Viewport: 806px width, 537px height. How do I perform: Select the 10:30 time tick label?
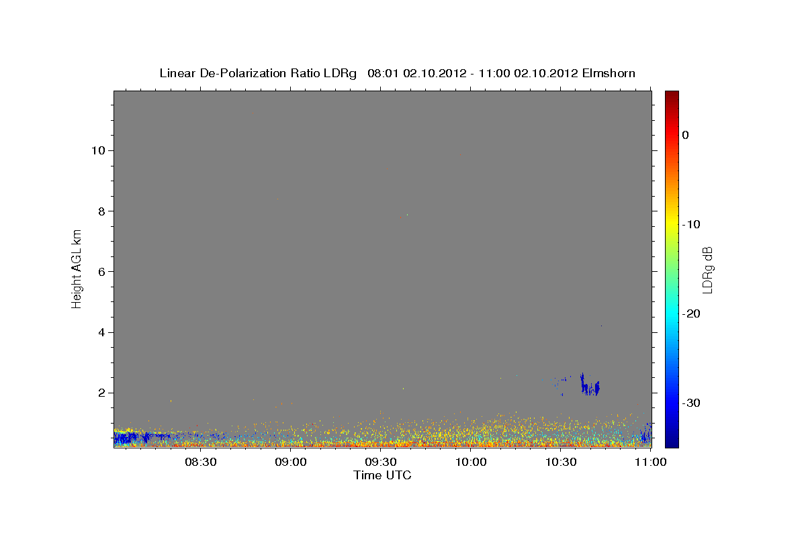(561, 462)
